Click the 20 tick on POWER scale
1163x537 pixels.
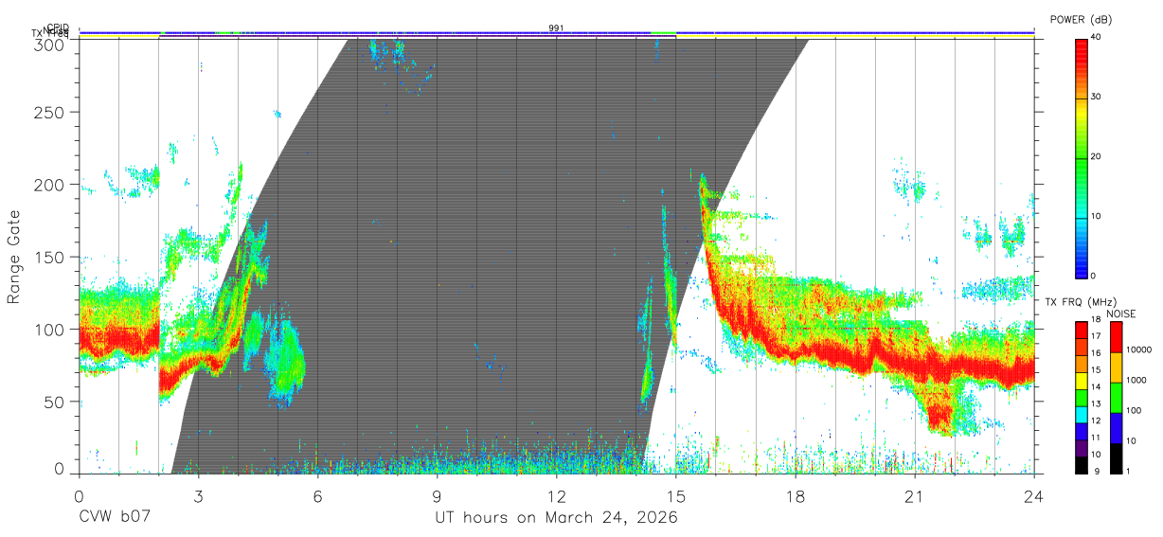1096,157
